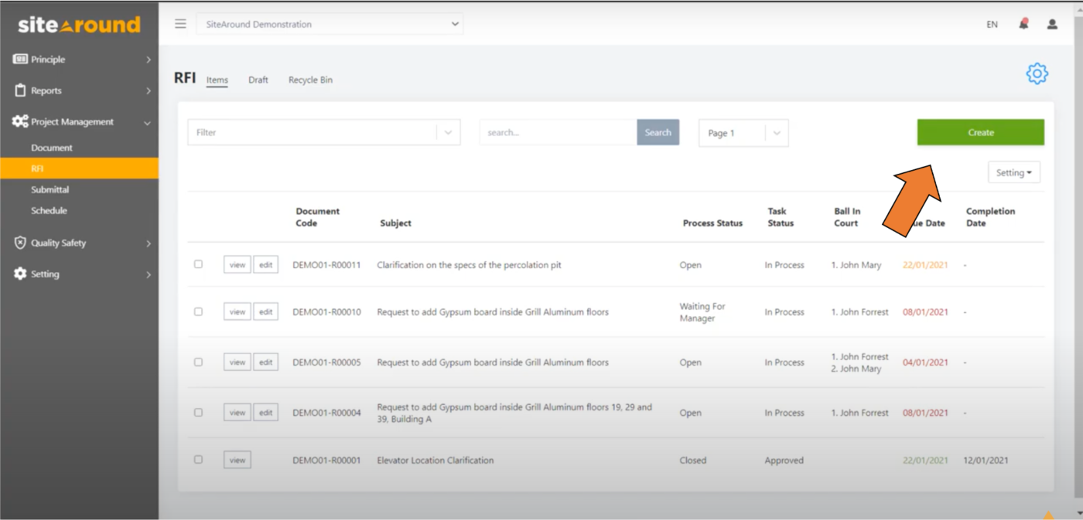This screenshot has width=1083, height=520.
Task: Click the user profile icon
Action: tap(1051, 24)
